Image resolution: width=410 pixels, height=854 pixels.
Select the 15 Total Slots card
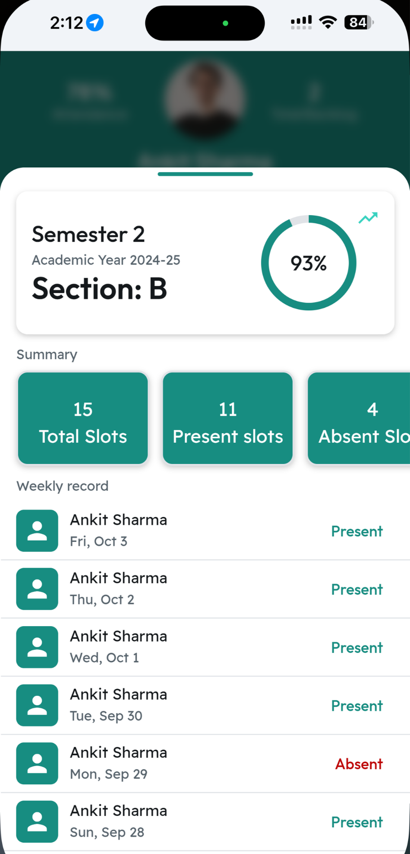pos(83,418)
